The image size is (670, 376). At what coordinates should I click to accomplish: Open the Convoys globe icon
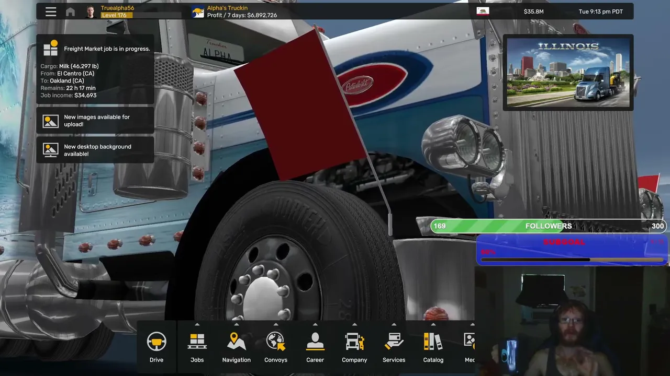[x=276, y=342]
